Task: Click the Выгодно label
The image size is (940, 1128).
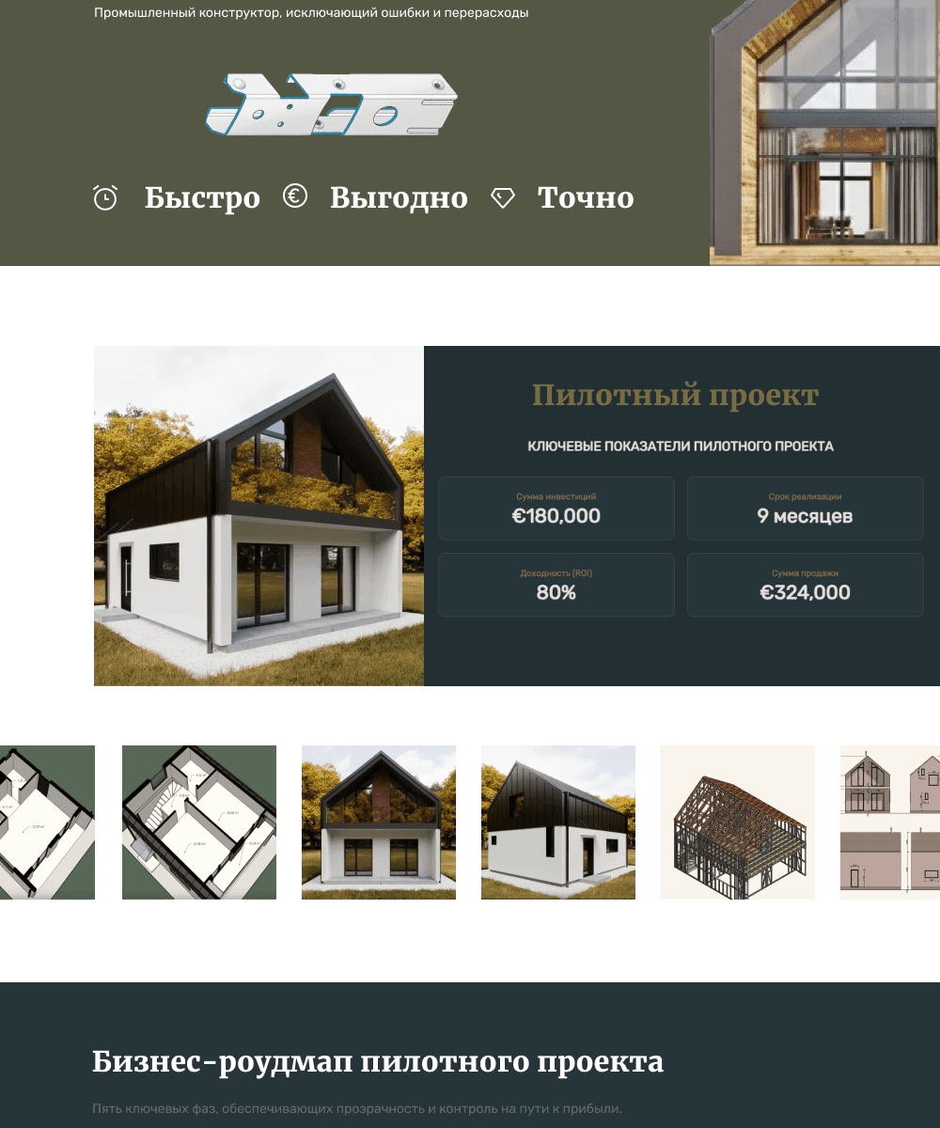Action: (399, 198)
